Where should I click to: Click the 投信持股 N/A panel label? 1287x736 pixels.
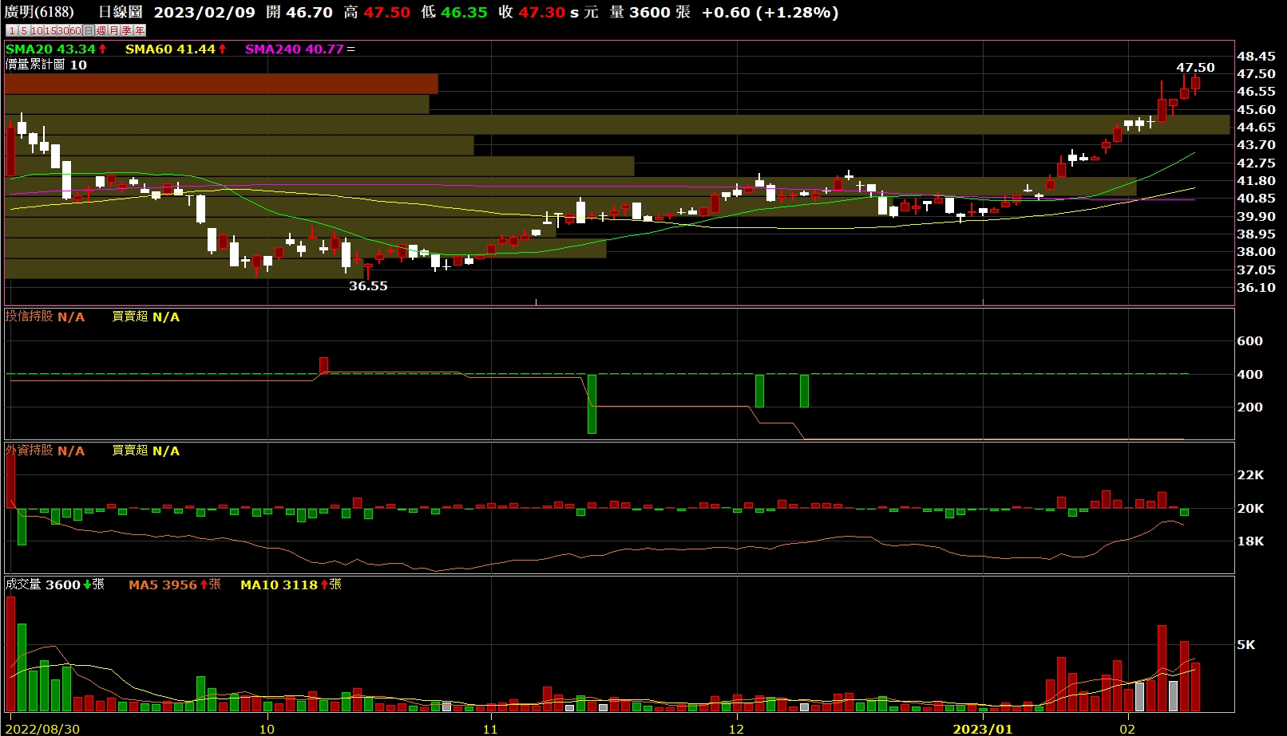click(45, 317)
